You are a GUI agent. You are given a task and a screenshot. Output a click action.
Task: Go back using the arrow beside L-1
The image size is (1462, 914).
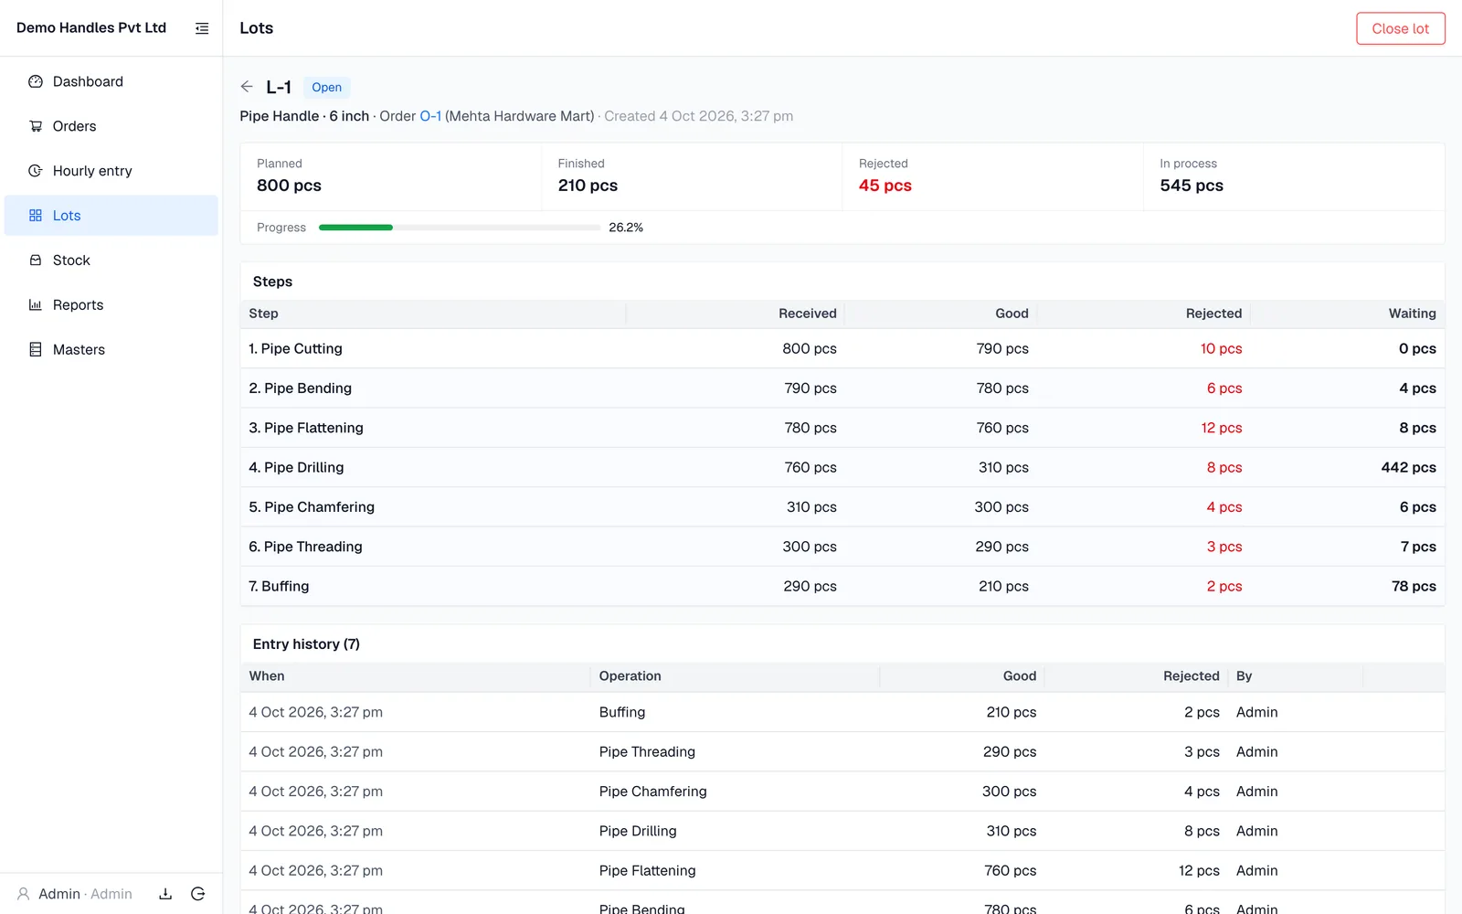tap(247, 87)
